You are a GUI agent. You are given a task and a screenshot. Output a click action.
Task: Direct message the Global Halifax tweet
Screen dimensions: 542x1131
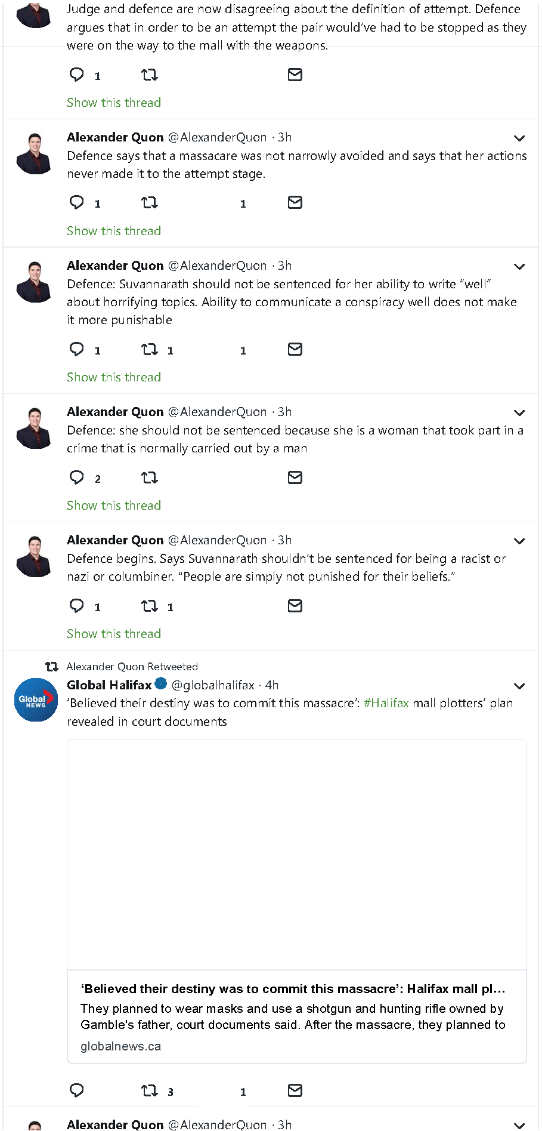pos(295,1090)
